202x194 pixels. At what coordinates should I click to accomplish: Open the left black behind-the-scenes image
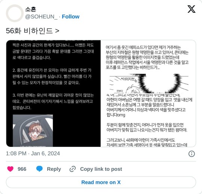click(53, 93)
